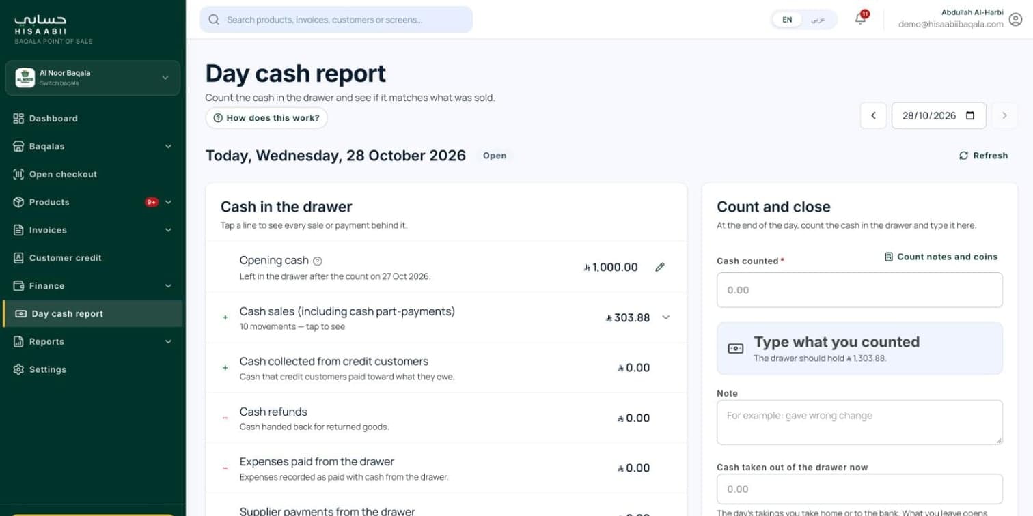Focus the Cash taken out of the drawer field
Image resolution: width=1033 pixels, height=516 pixels.
pyautogui.click(x=859, y=489)
